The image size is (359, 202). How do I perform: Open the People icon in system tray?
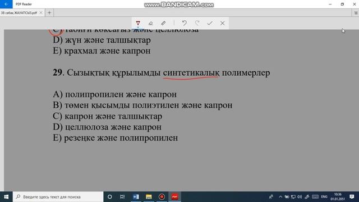(271, 197)
